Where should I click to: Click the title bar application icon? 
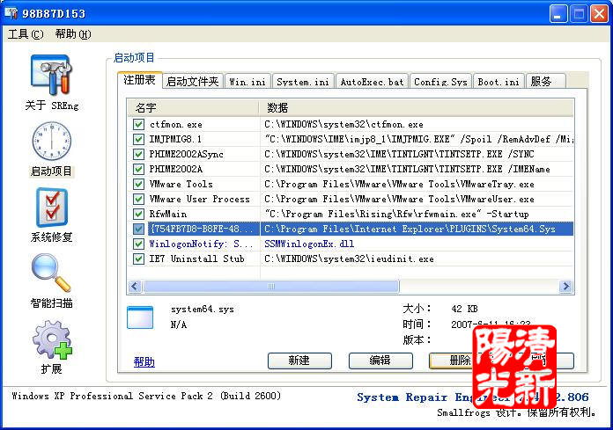11,13
